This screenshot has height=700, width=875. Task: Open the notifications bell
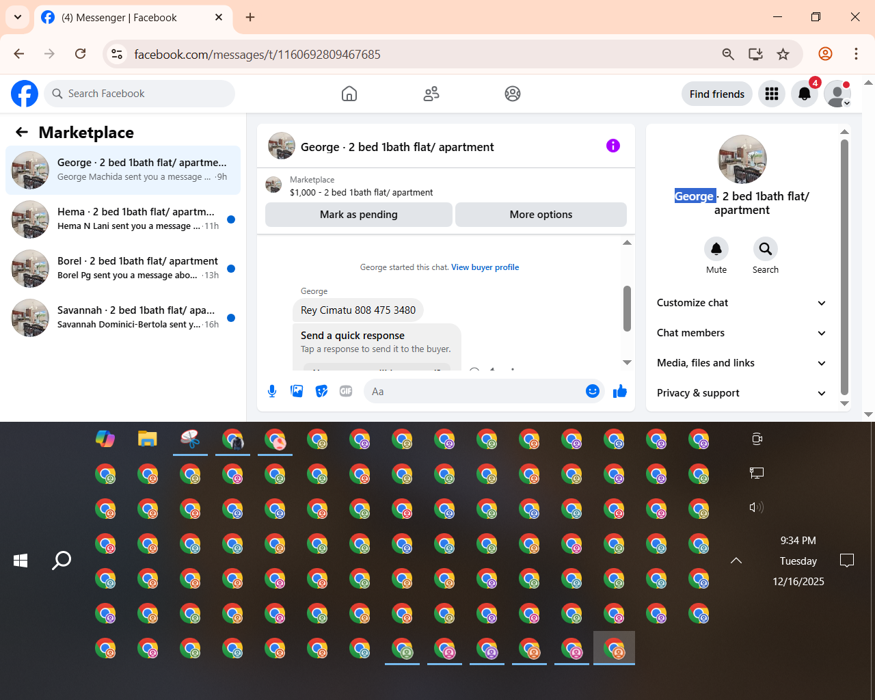pos(805,94)
